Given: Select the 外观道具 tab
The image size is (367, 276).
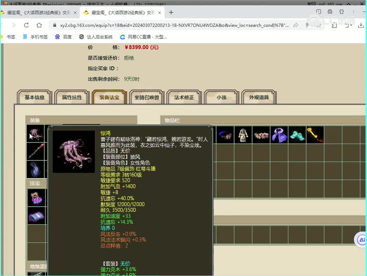Looking at the screenshot, I should (x=259, y=97).
